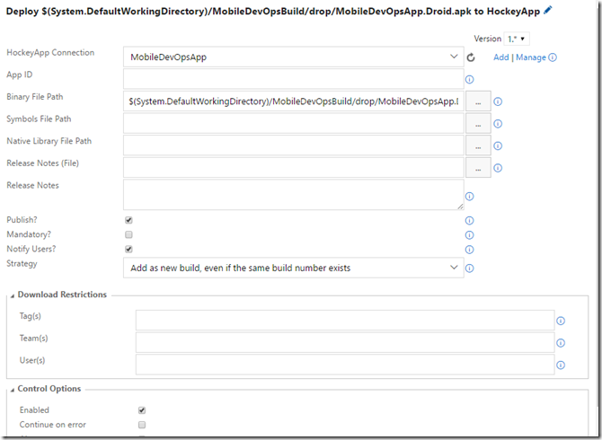Open the HockeyApp Connection dropdown

(x=293, y=57)
